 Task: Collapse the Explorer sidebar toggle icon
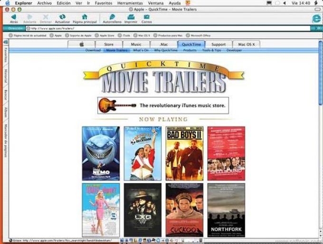6,42
